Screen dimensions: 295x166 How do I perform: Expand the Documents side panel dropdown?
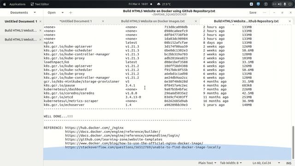pos(35,12)
